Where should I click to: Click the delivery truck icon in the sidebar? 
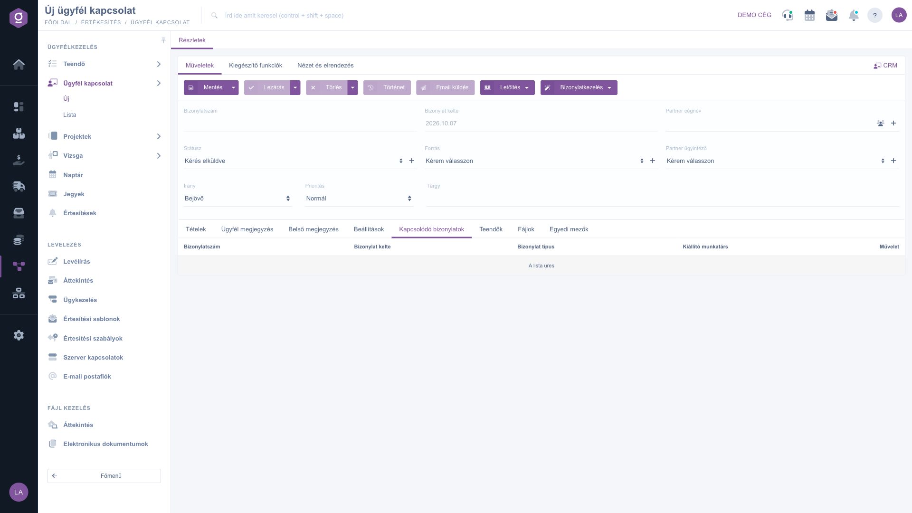click(x=19, y=186)
